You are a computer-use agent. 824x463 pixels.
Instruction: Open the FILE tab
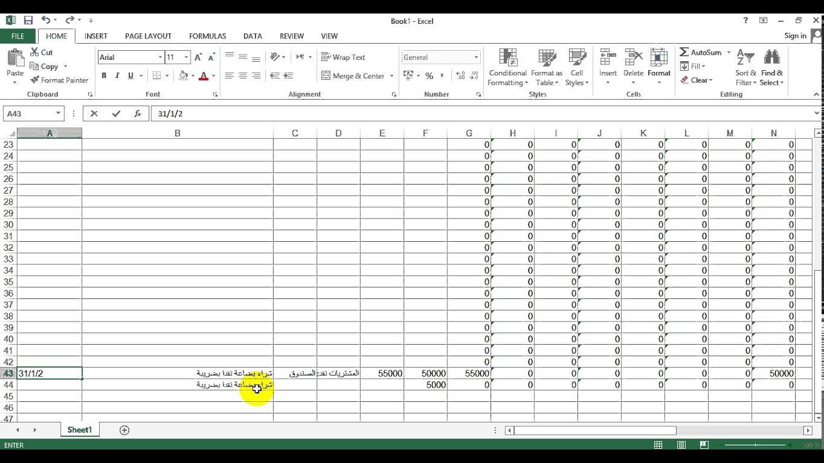17,36
